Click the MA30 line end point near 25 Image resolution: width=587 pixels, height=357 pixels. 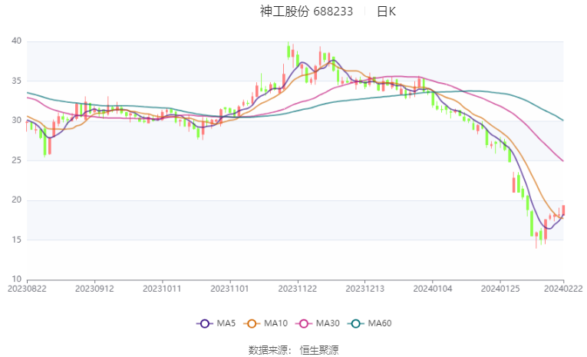click(x=563, y=161)
